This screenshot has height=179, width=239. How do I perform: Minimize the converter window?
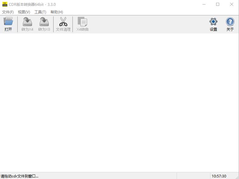pos(204,4)
